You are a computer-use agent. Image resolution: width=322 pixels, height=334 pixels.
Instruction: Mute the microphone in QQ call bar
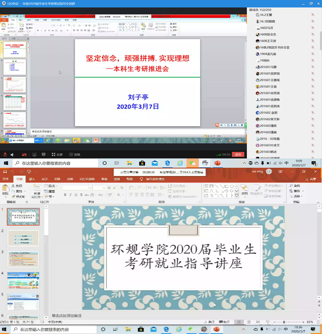[x=5, y=155]
